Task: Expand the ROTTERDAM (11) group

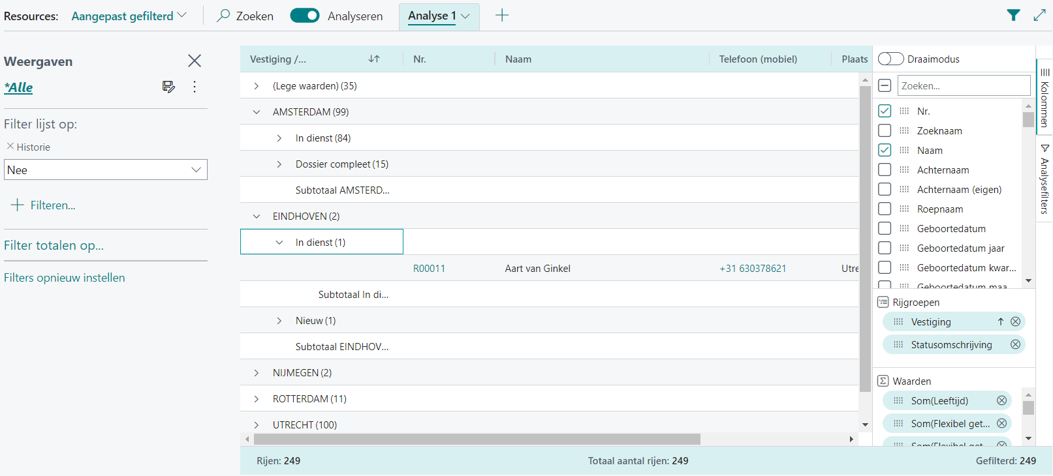Action: 257,399
